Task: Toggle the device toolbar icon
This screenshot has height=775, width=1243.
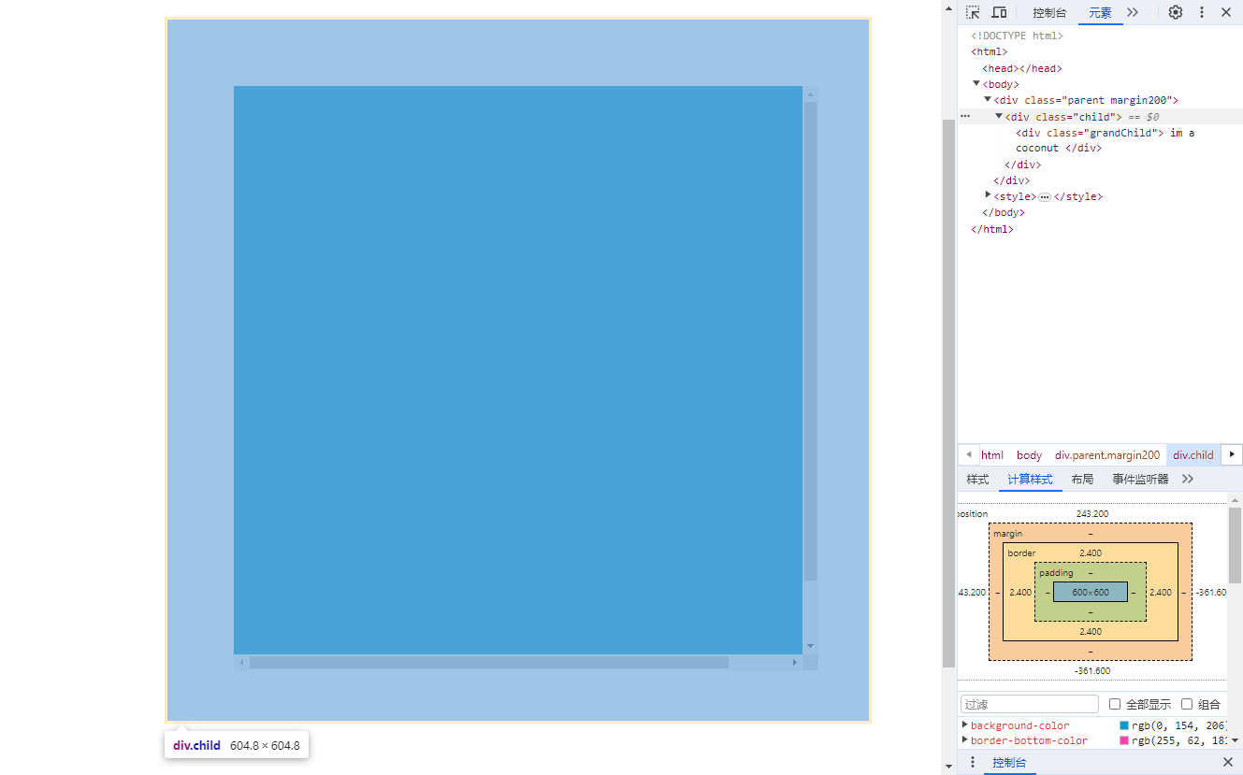Action: click(x=999, y=12)
